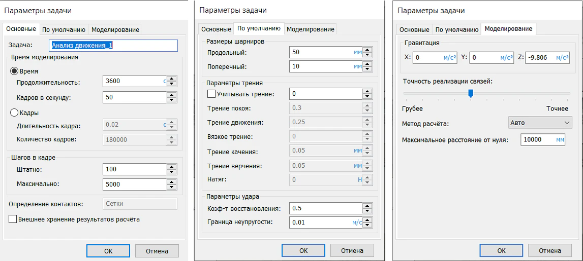Open the Метод расчёта dropdown
Image resolution: width=583 pixels, height=261 pixels.
(540, 123)
